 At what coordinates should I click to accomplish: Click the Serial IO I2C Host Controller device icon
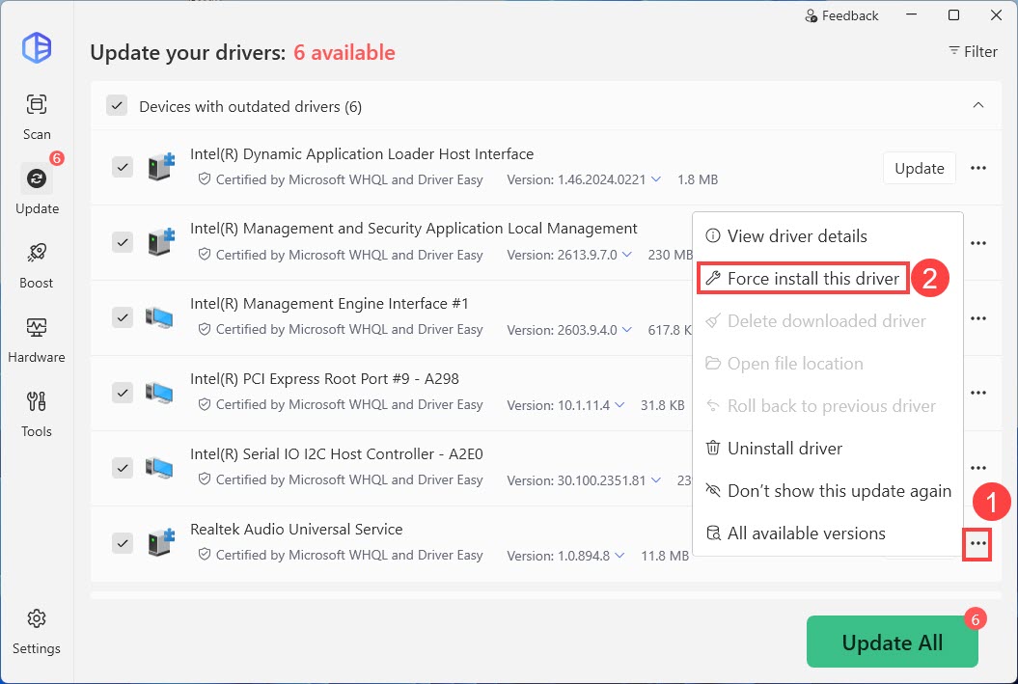click(160, 468)
